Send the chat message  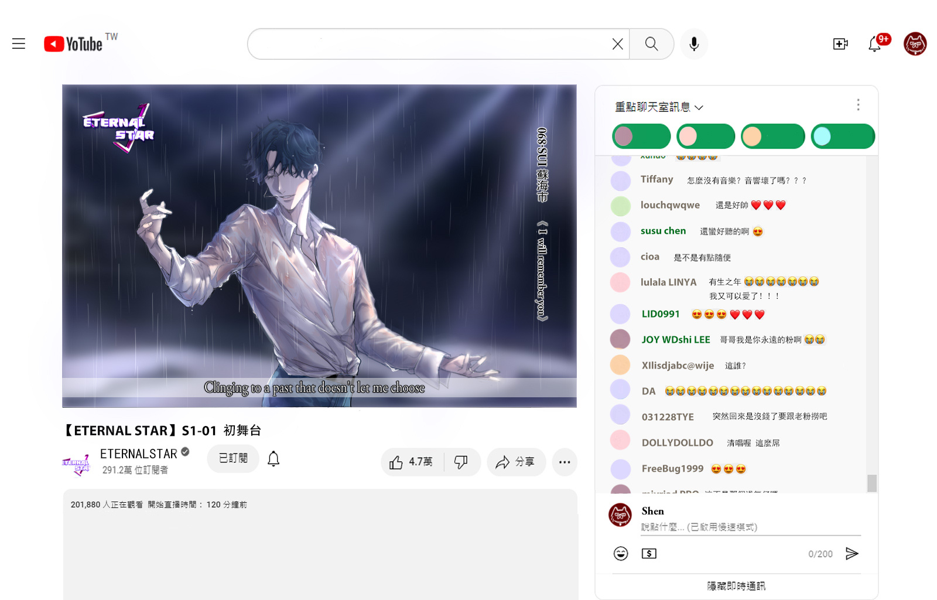(852, 554)
